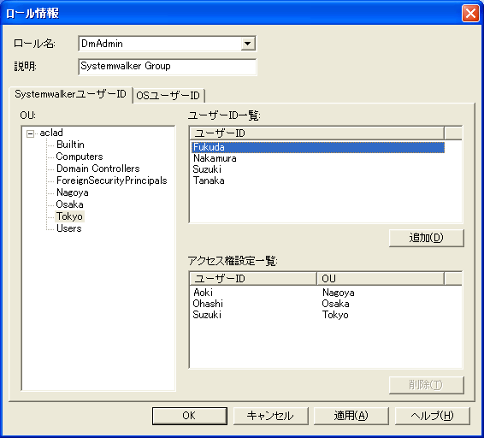Click the 追加(D) button
Screen dimensions: 484x438
click(426, 238)
